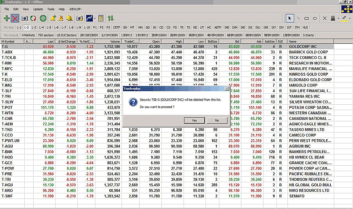Sort by the Volume column header
Image resolution: width=353 pixels, height=209 pixels.
[108, 42]
